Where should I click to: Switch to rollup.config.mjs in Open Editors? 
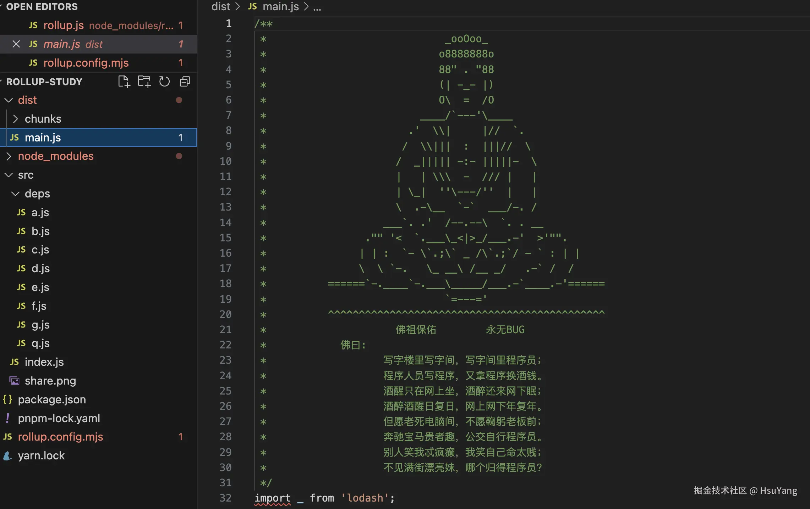(86, 63)
